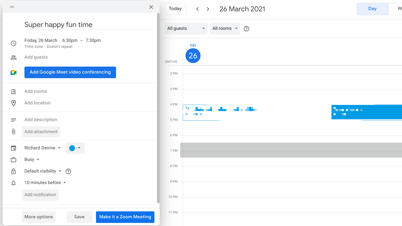Open help icon next to All rooms
The image size is (402, 226).
[246, 29]
